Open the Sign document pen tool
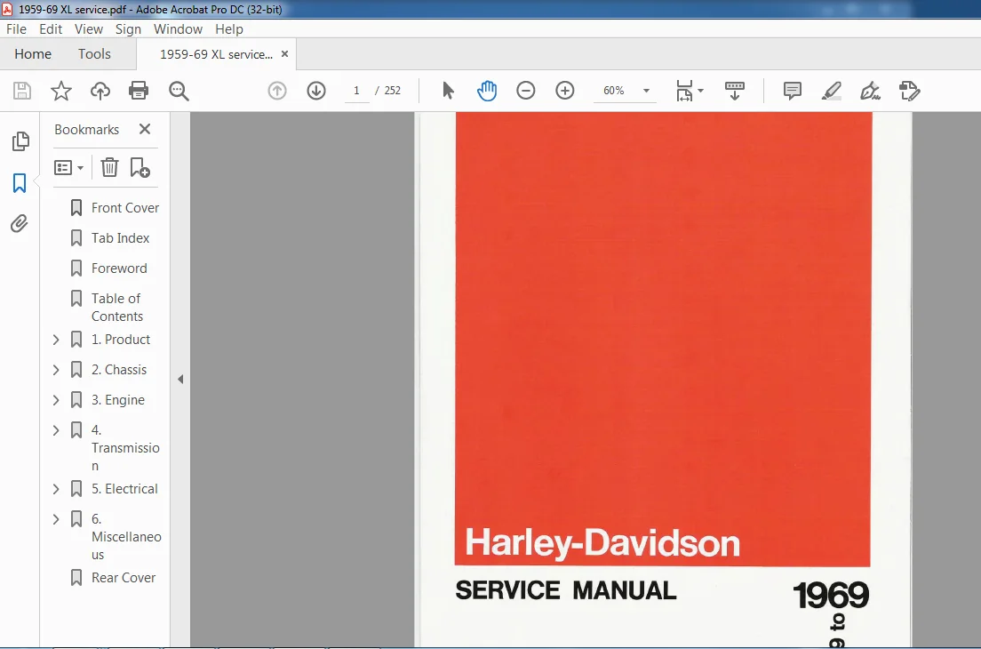981x649 pixels. (870, 92)
